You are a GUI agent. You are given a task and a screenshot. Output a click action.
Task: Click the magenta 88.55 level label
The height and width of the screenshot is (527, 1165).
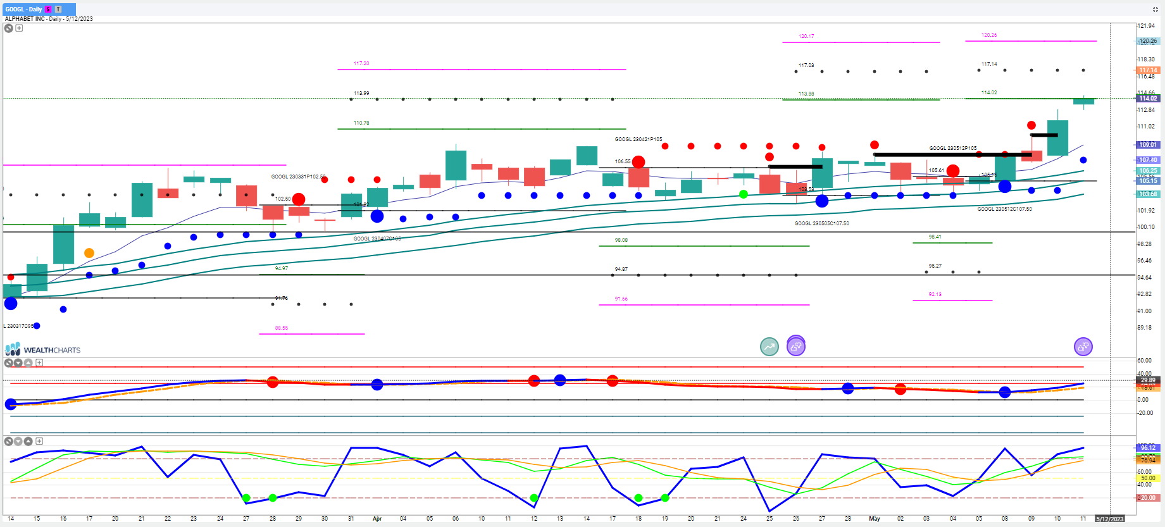coord(282,328)
